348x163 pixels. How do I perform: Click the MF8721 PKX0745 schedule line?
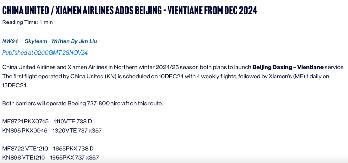click(x=47, y=121)
